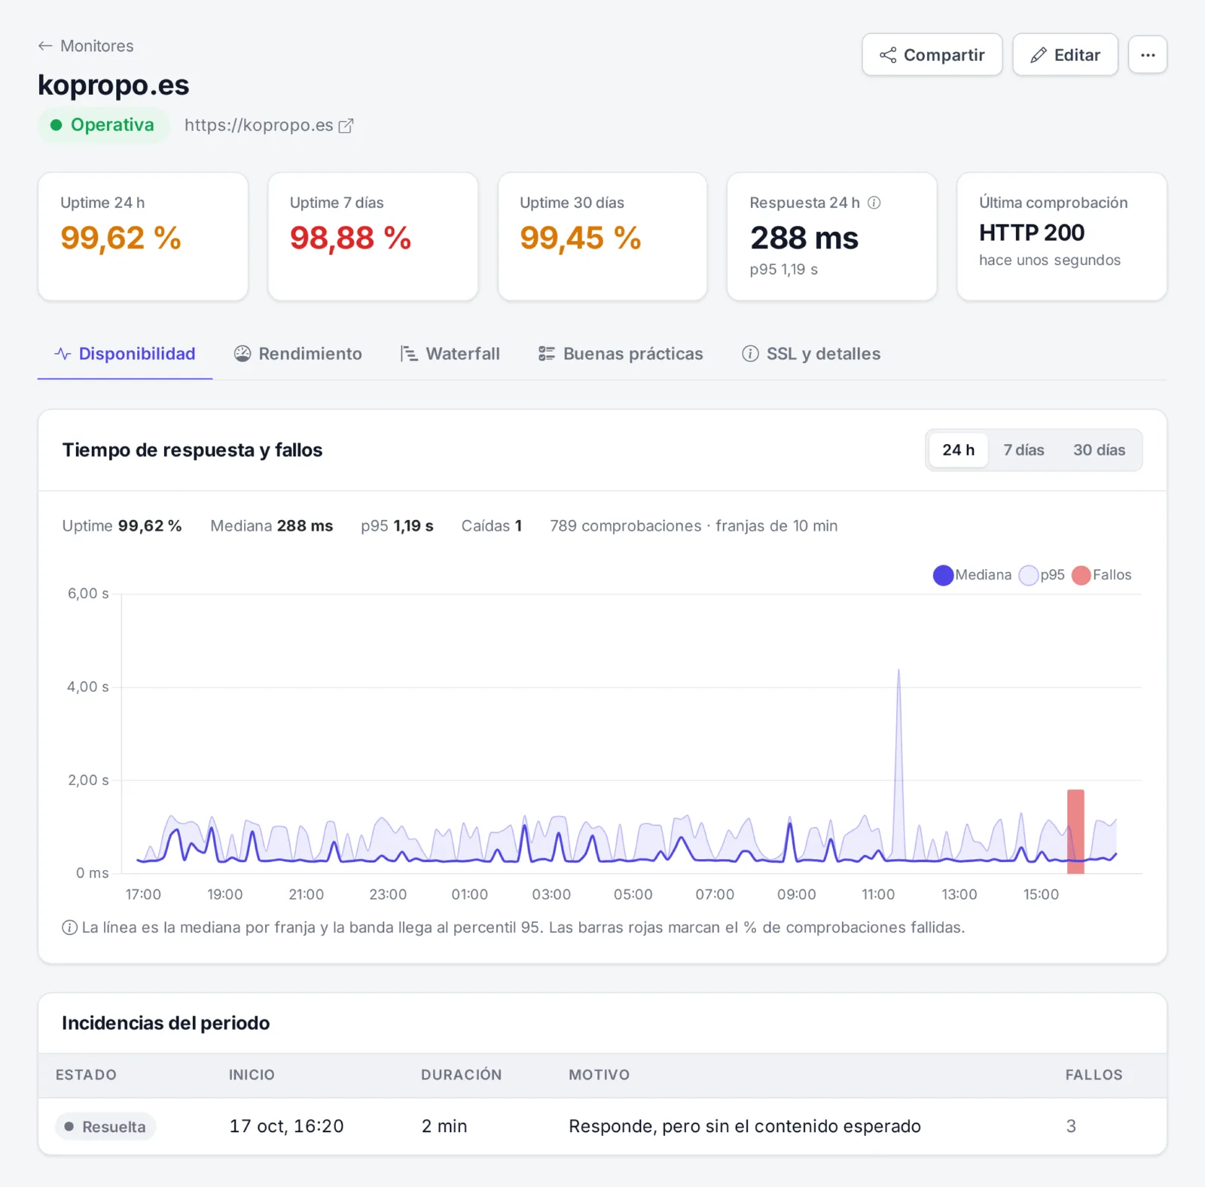Click the https://kopropo.es URL link
Screen dimensions: 1205x1187
click(x=258, y=125)
